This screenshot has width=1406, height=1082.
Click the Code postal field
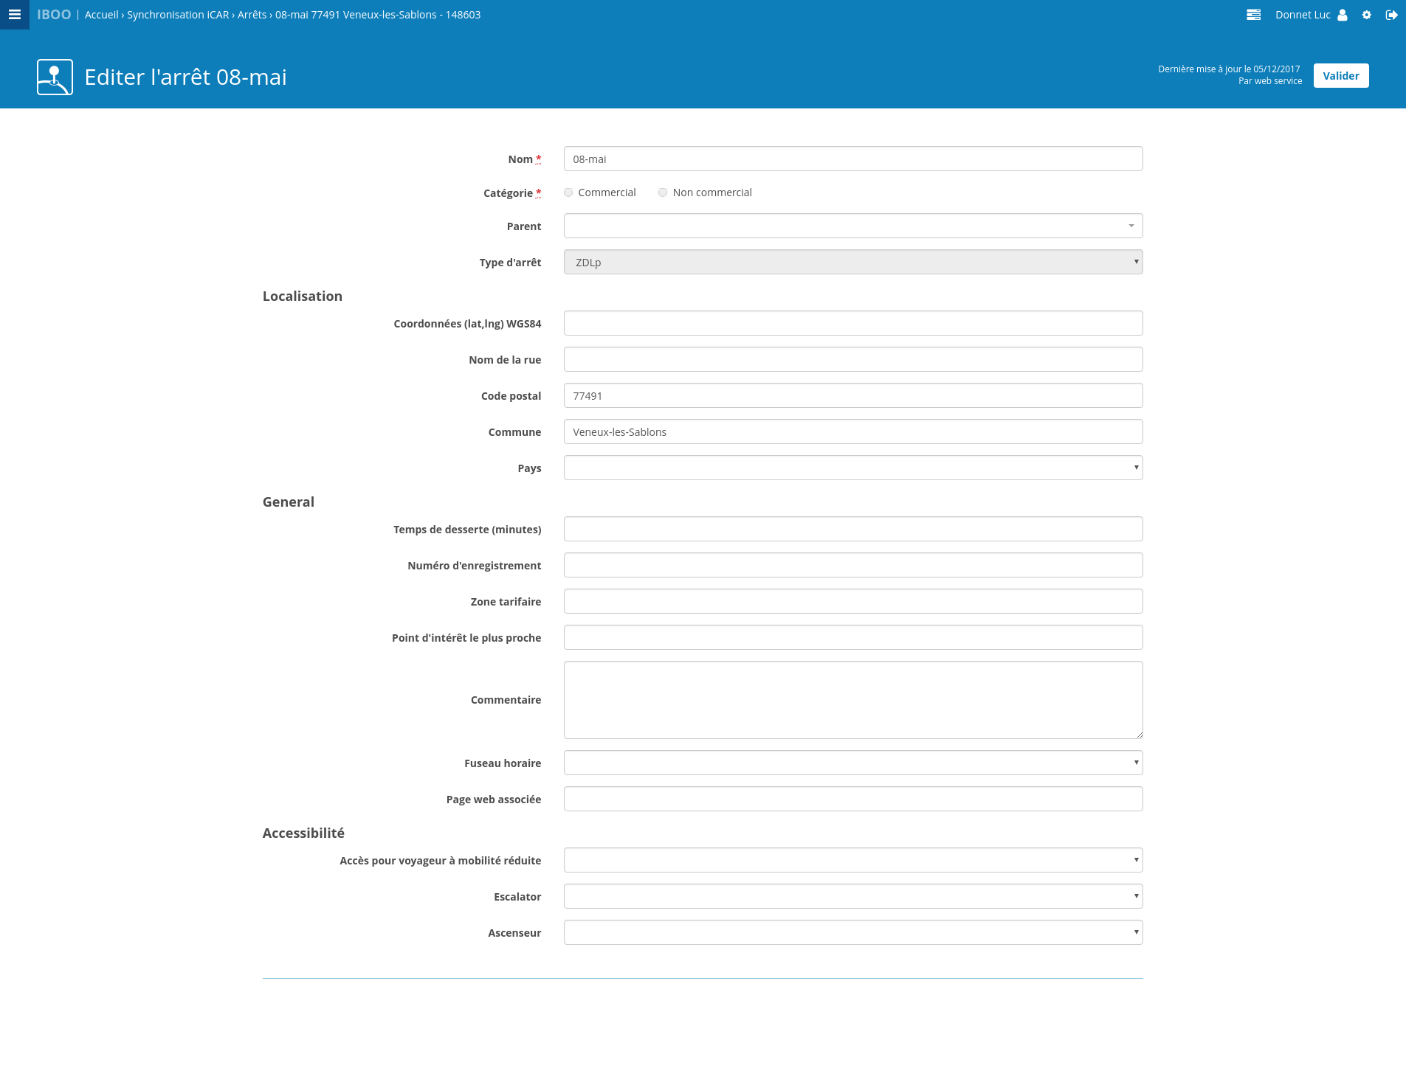pos(852,395)
